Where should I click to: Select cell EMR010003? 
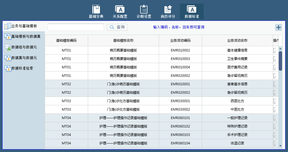tap(180, 59)
